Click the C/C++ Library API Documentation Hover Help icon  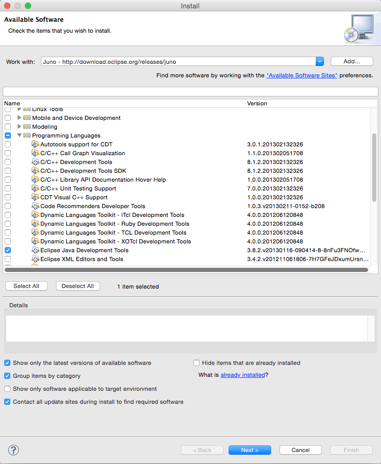35,180
